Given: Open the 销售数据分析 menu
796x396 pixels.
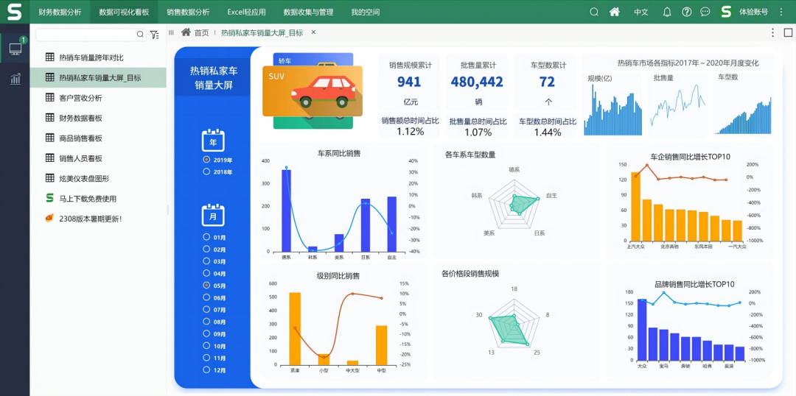Looking at the screenshot, I should coord(188,13).
